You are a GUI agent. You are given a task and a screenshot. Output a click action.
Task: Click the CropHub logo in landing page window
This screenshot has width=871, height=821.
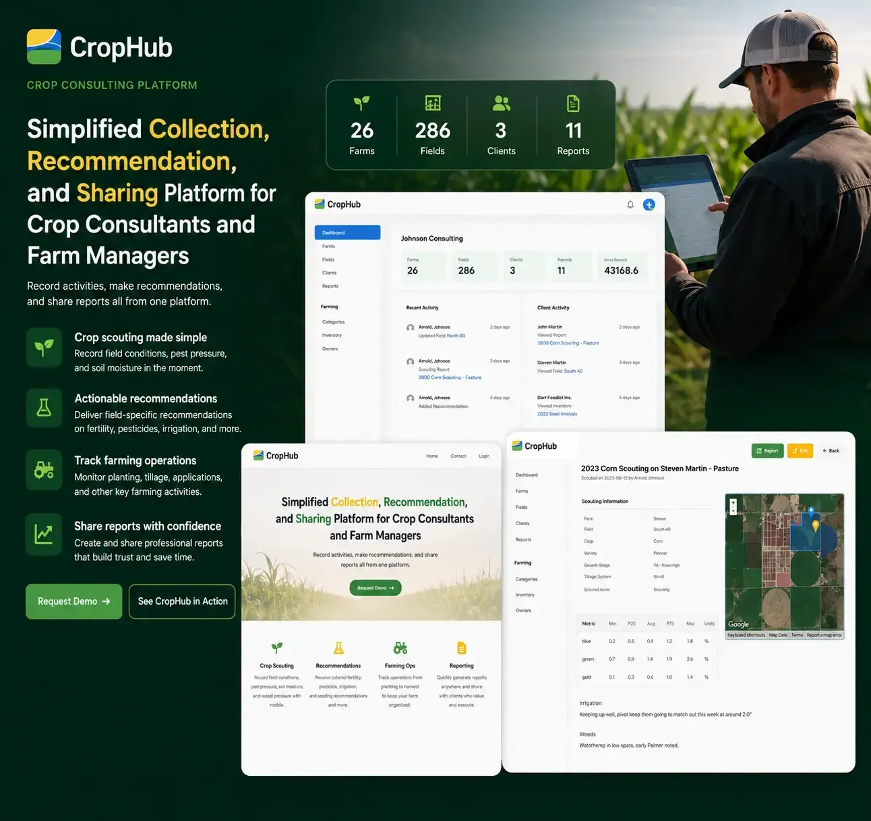coord(276,456)
